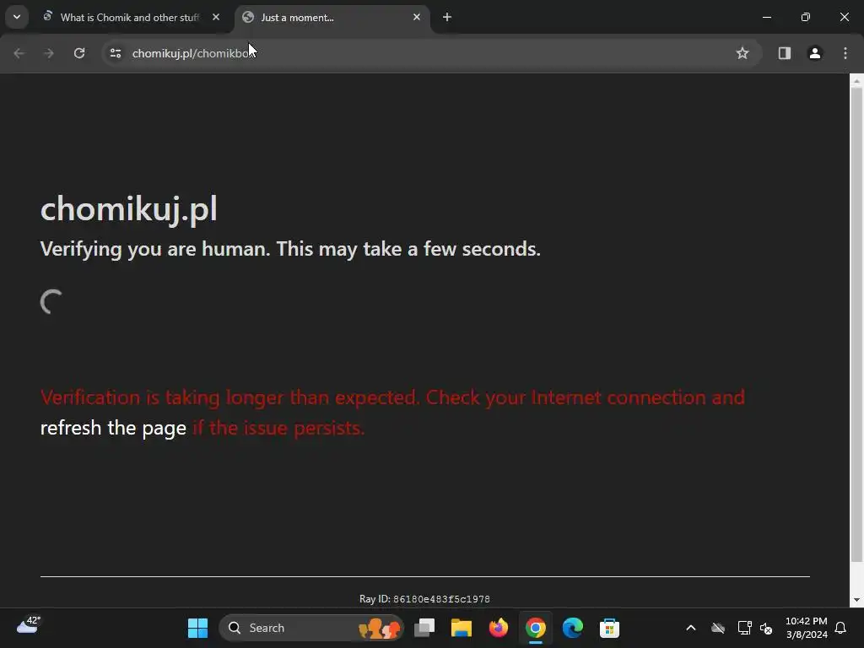Open a new tab with plus button

point(447,17)
